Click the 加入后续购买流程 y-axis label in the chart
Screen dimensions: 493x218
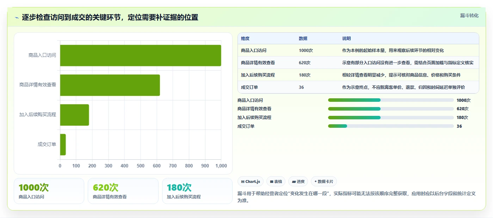click(38, 115)
